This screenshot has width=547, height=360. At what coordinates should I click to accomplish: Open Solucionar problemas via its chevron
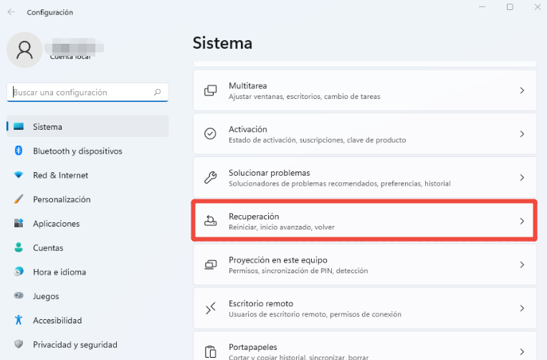(x=522, y=178)
